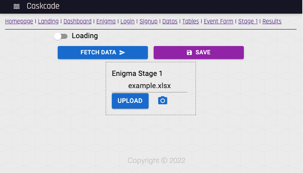Click the floppy disk icon on Save
The height and width of the screenshot is (173, 303).
[x=189, y=53]
